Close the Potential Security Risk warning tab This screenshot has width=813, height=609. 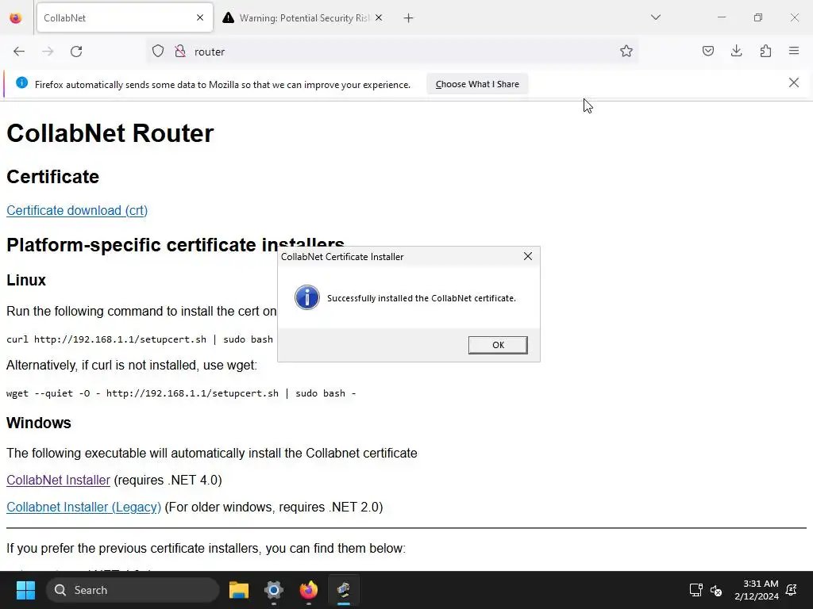pyautogui.click(x=379, y=17)
